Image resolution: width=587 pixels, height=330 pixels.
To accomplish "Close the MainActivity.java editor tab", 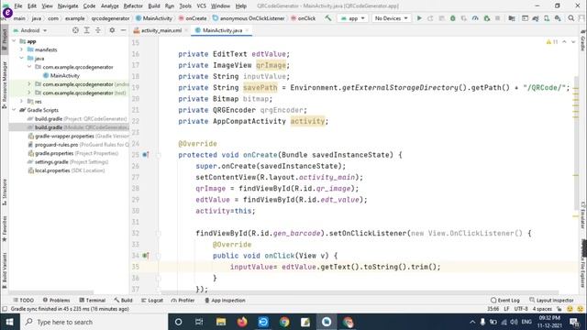I will (248, 30).
